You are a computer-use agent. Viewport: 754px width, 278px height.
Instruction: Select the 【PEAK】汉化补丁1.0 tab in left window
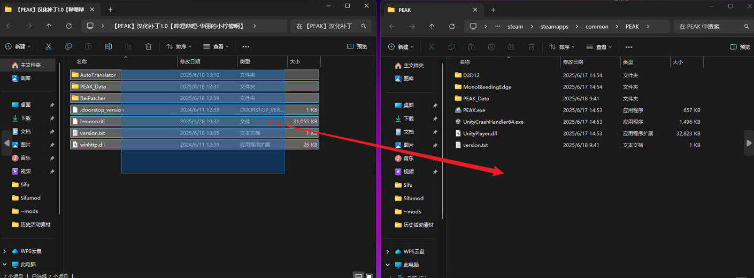[50, 10]
